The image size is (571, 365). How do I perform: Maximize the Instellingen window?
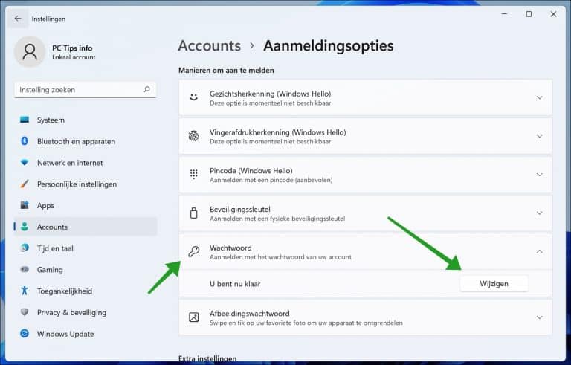click(x=529, y=14)
